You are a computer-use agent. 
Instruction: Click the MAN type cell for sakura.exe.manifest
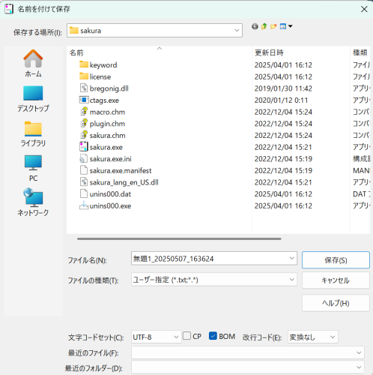tap(361, 170)
